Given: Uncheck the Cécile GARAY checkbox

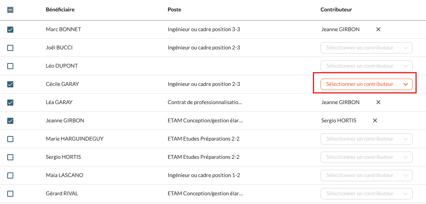Looking at the screenshot, I should click(10, 84).
